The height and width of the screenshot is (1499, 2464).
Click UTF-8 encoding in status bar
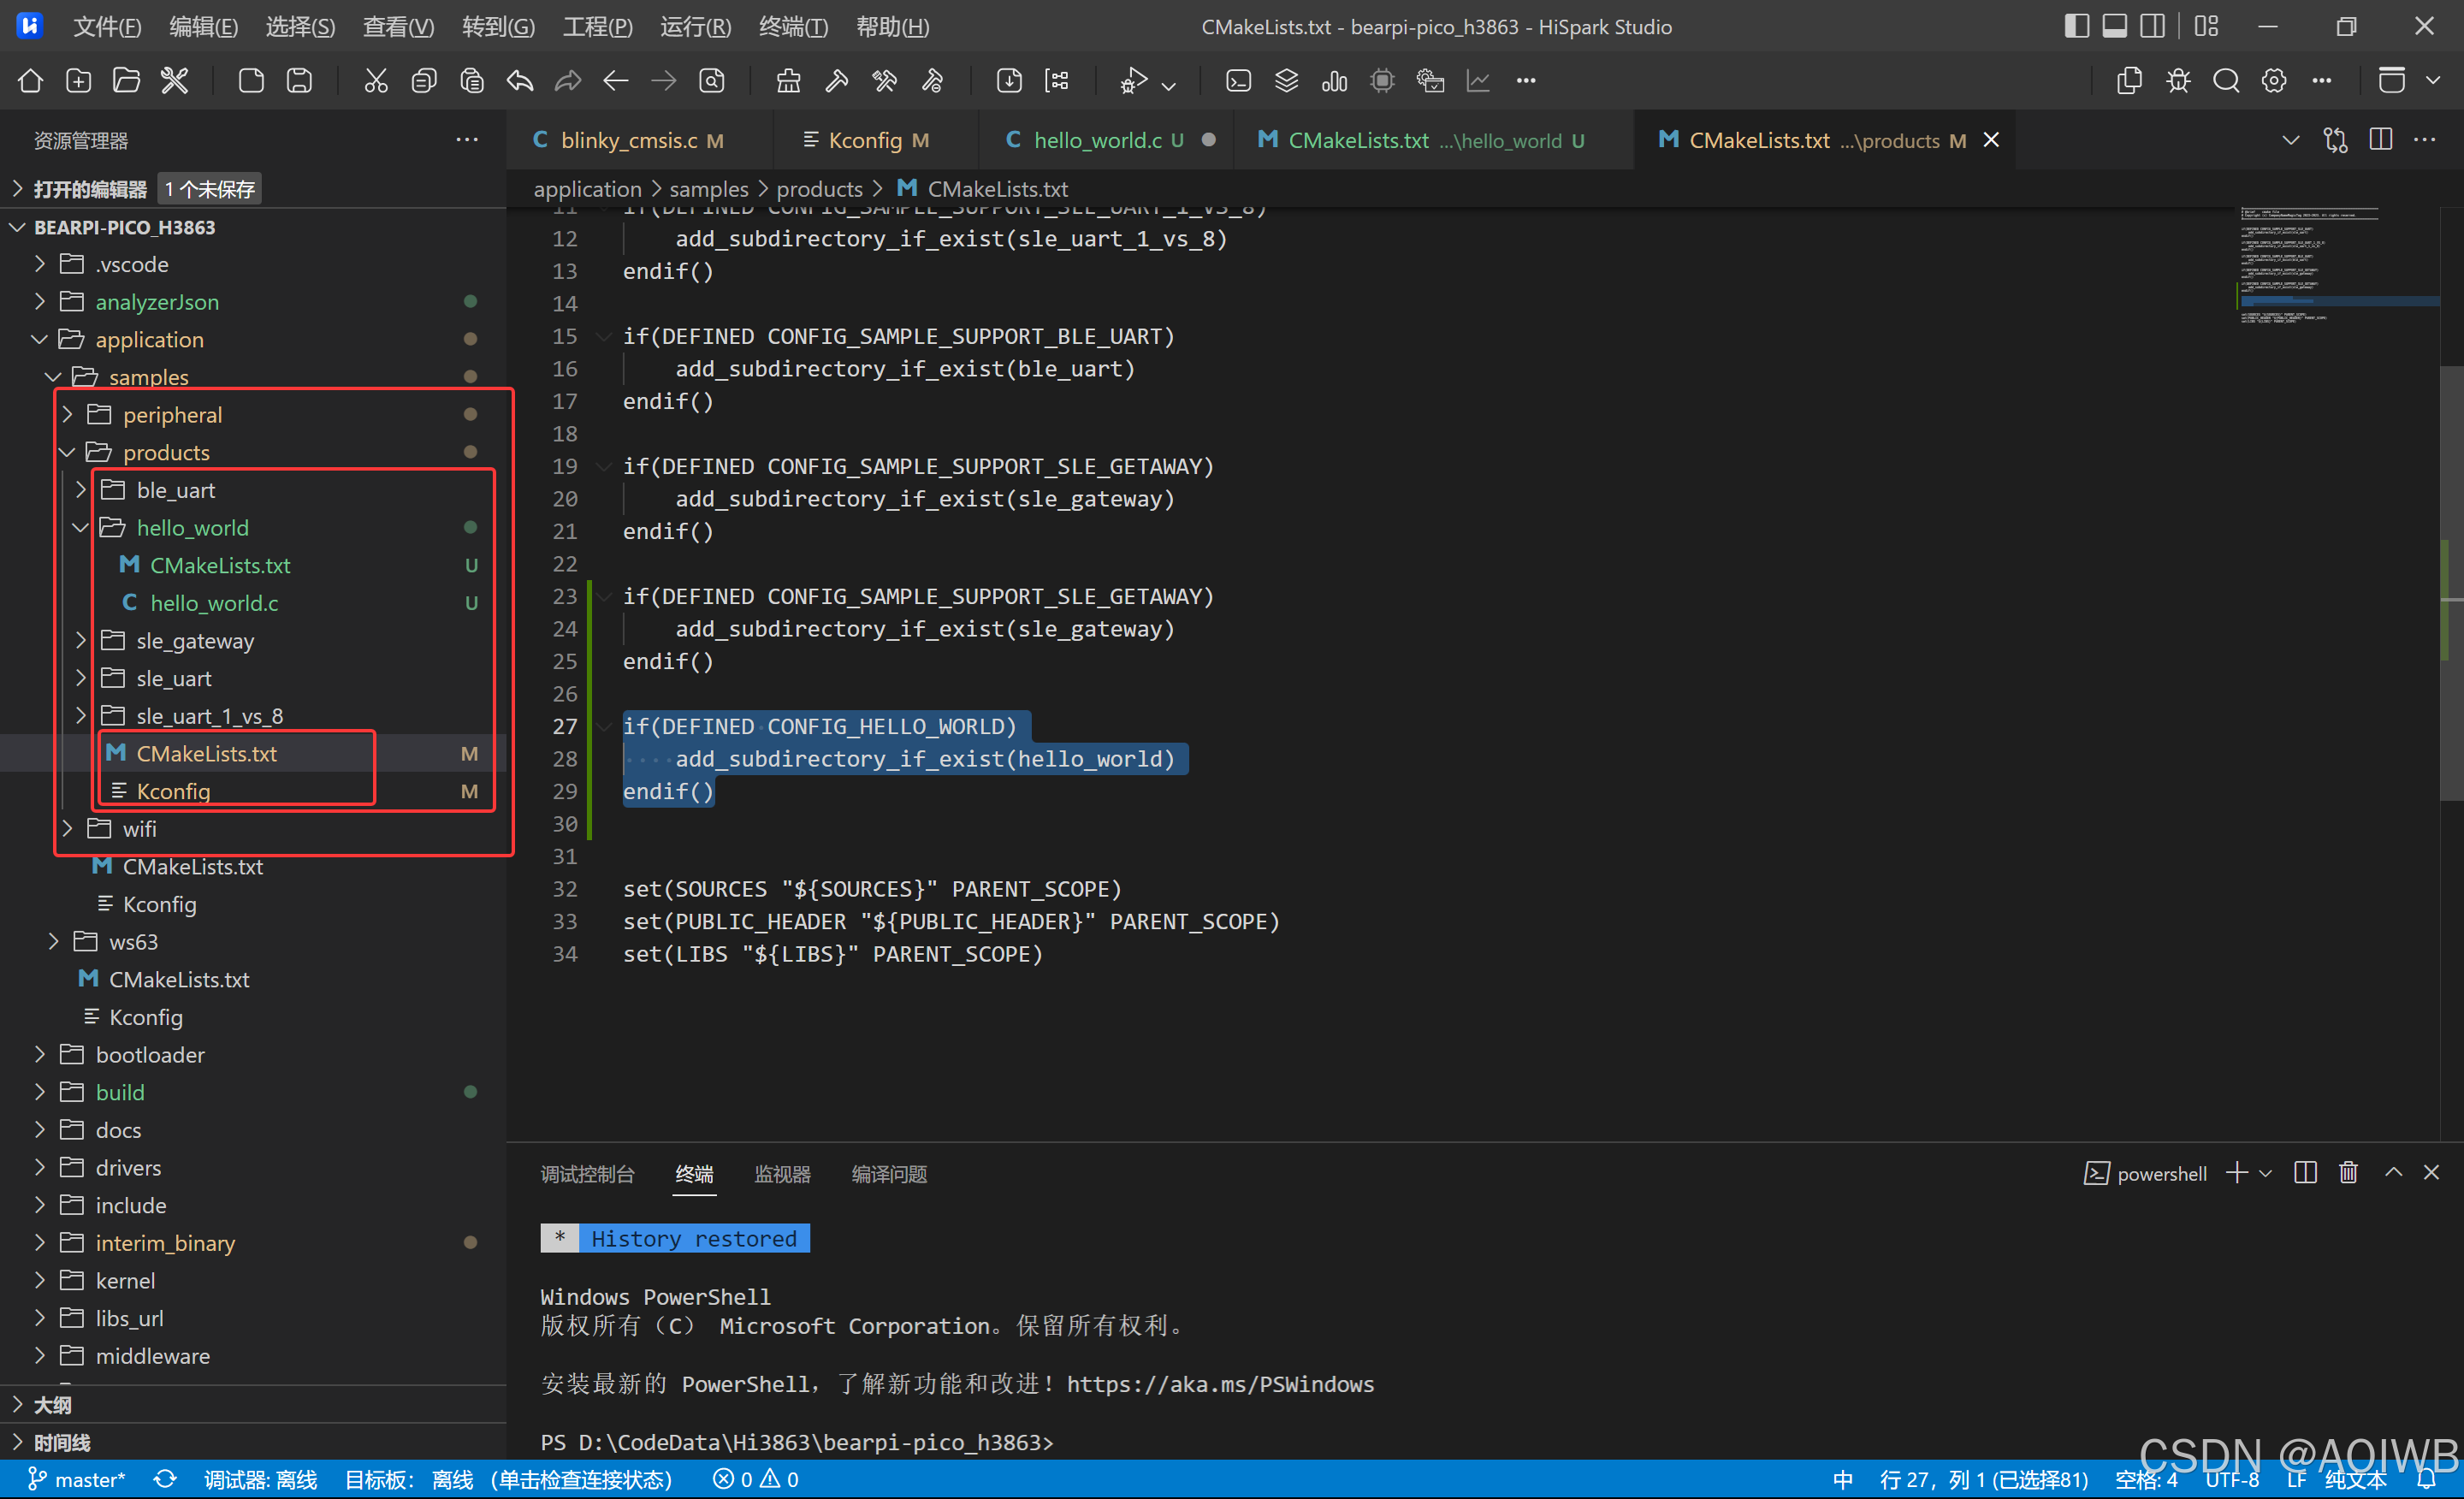coord(2231,1480)
